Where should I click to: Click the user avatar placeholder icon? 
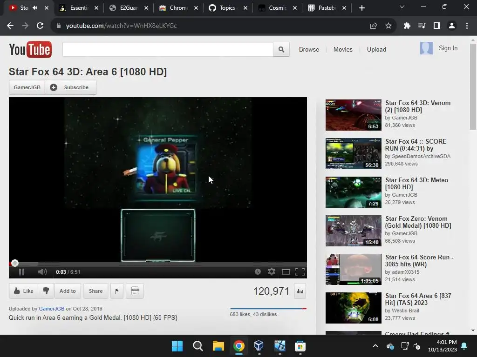click(x=426, y=48)
